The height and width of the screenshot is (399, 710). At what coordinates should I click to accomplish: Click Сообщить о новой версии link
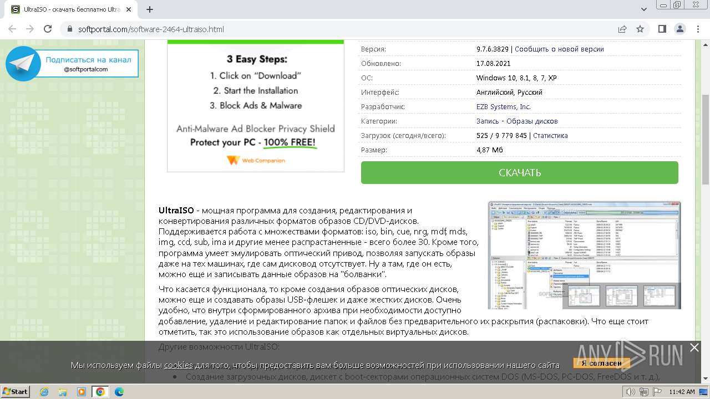pos(559,49)
